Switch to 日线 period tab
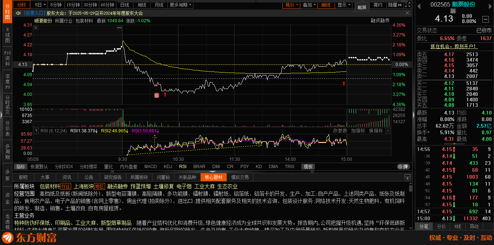Viewport: 494px width, 245px height. [x=124, y=5]
